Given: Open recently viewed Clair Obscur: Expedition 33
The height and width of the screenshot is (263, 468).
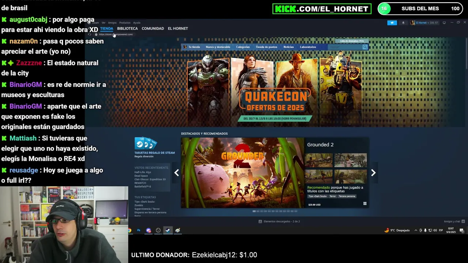Looking at the screenshot, I should pyautogui.click(x=150, y=179).
